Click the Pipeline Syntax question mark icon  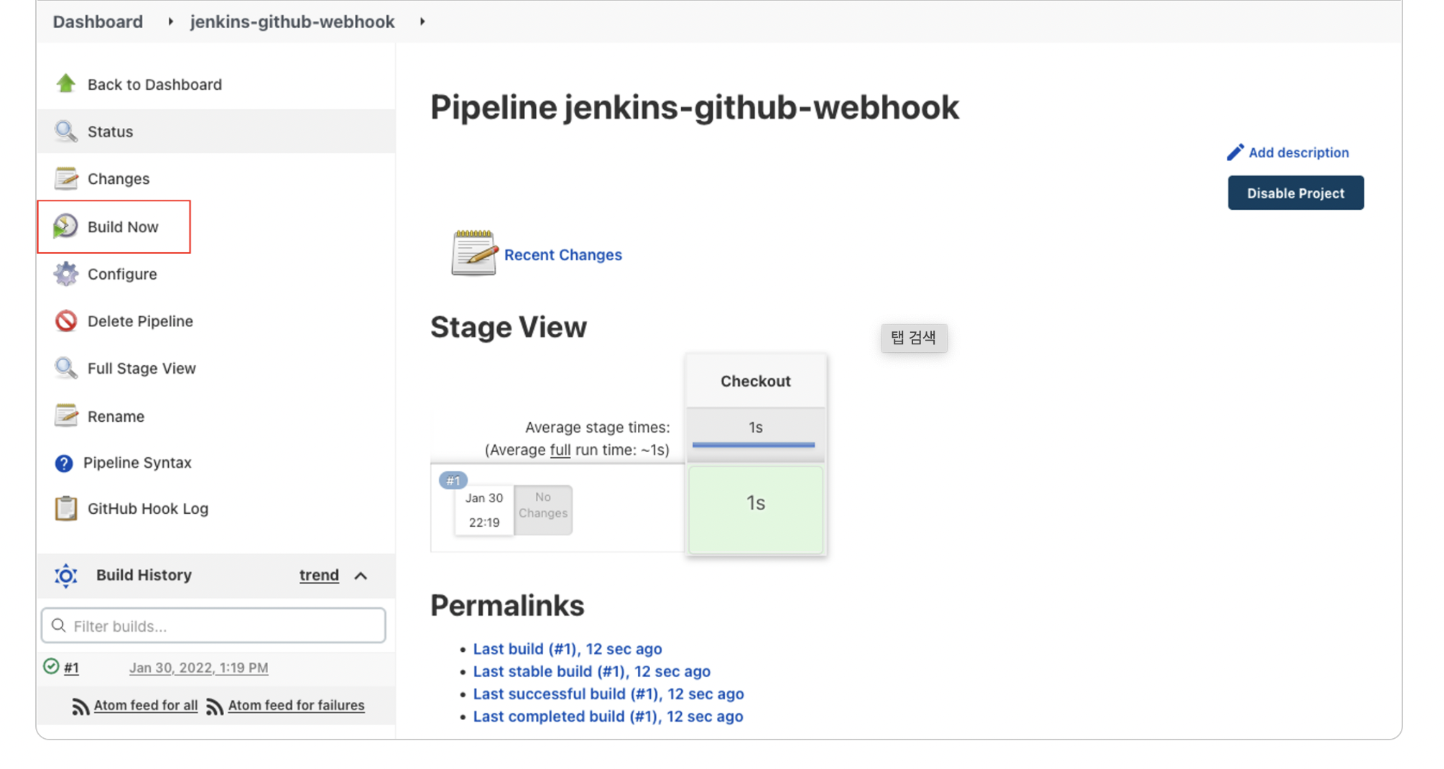tap(63, 463)
